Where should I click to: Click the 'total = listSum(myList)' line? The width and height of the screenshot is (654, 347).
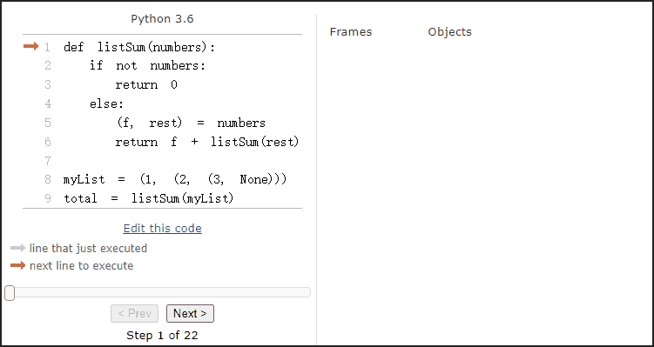point(149,198)
